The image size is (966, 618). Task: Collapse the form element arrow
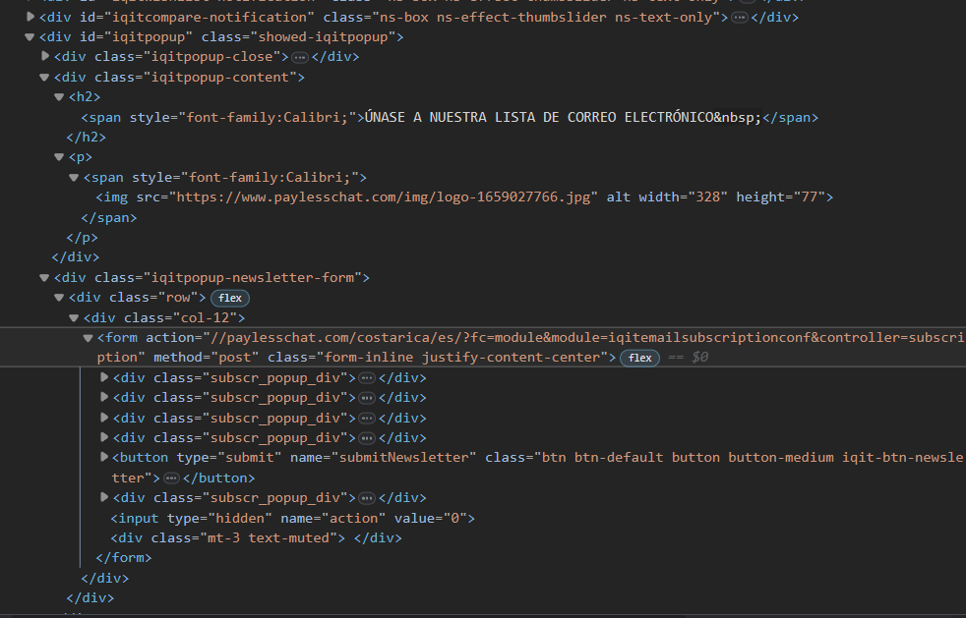tap(88, 338)
